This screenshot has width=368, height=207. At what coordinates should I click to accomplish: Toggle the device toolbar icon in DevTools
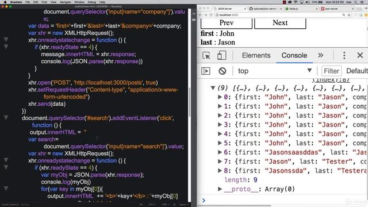coord(221,55)
